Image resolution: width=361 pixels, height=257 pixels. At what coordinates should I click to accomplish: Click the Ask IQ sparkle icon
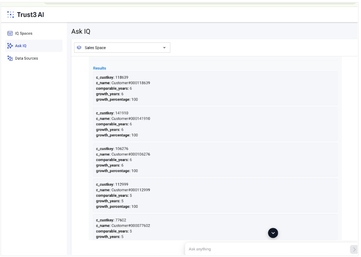pos(10,46)
